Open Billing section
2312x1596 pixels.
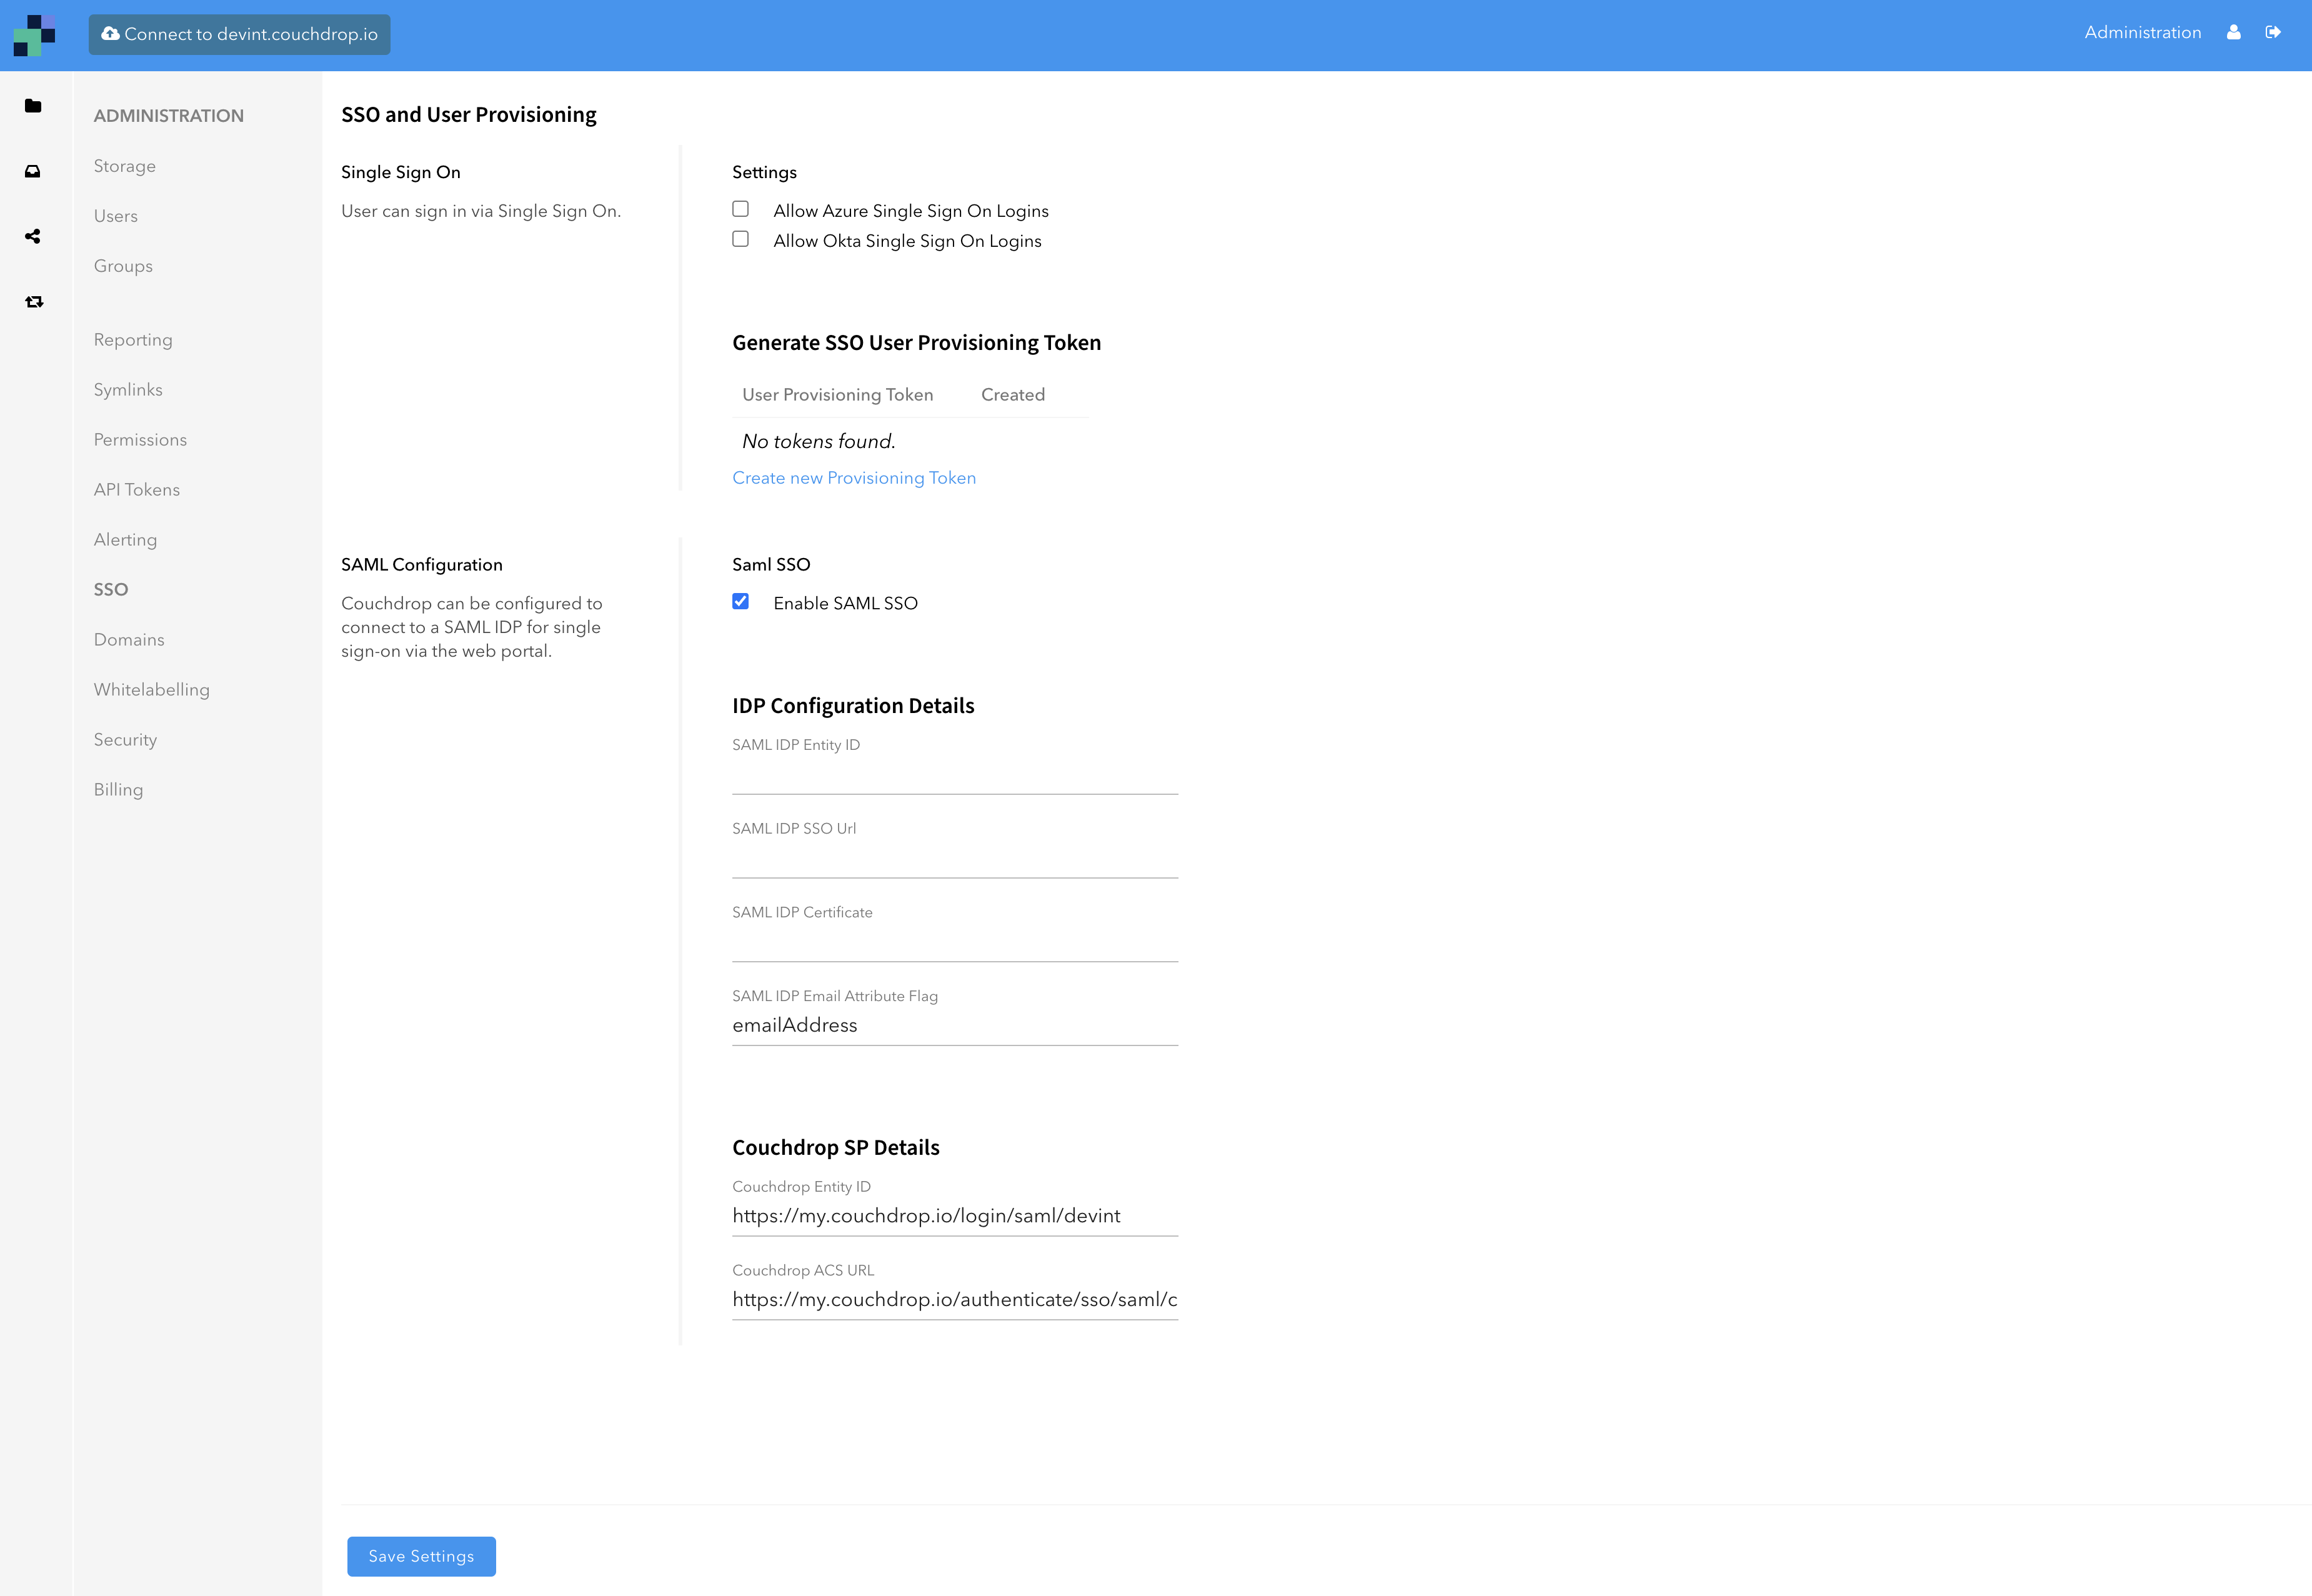pos(118,790)
